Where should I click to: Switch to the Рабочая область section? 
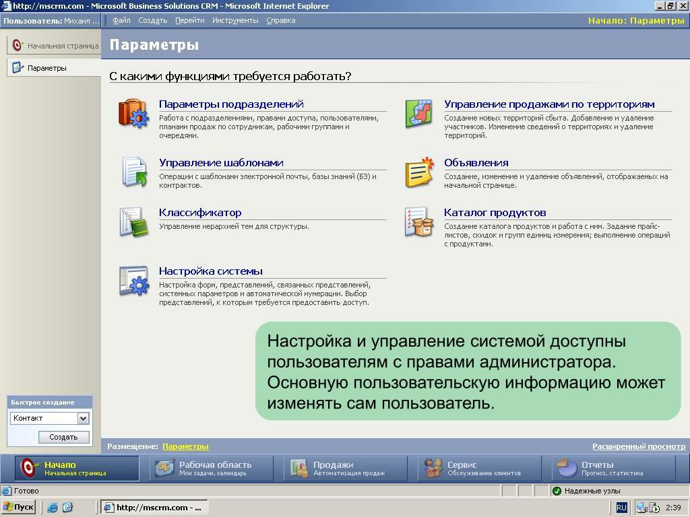pos(211,469)
